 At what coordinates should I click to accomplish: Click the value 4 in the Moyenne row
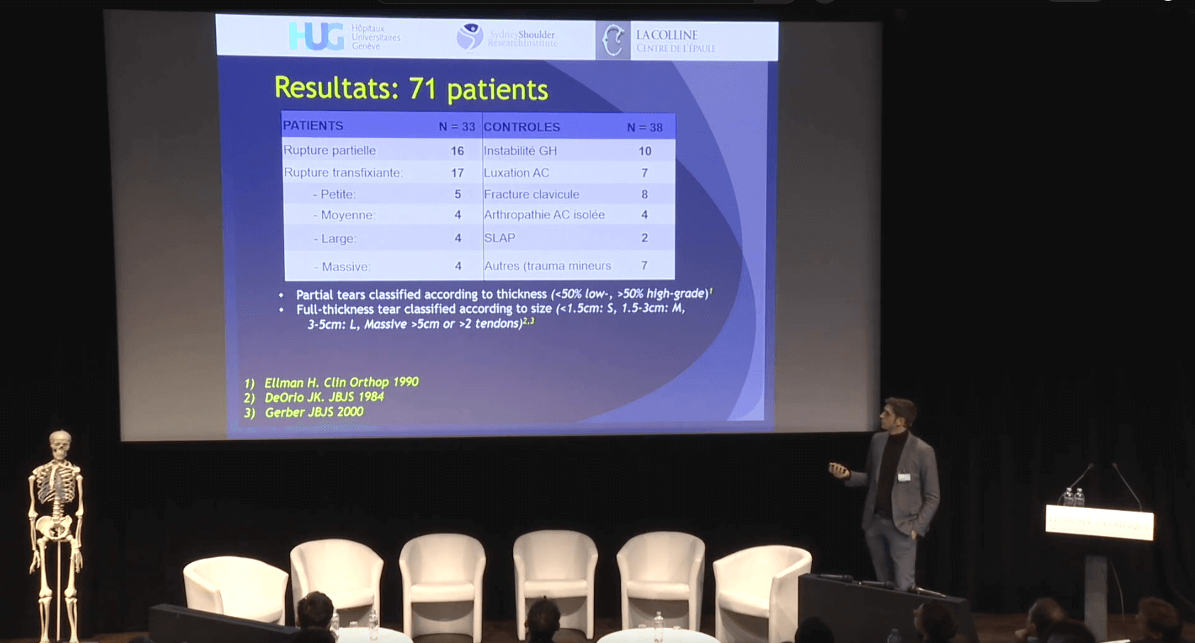(x=458, y=215)
